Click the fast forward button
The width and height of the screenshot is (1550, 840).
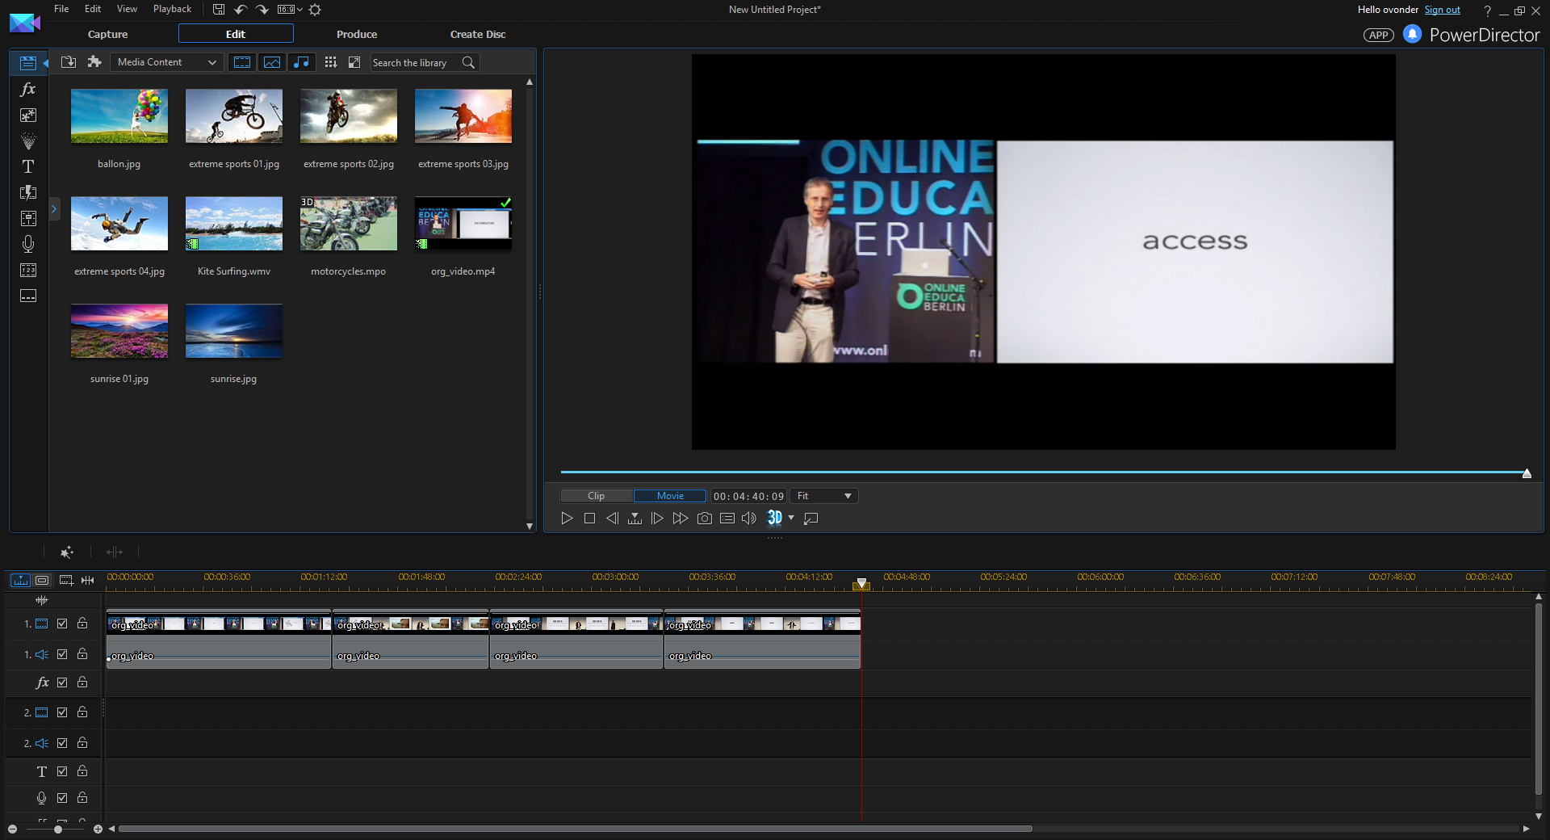pyautogui.click(x=681, y=519)
